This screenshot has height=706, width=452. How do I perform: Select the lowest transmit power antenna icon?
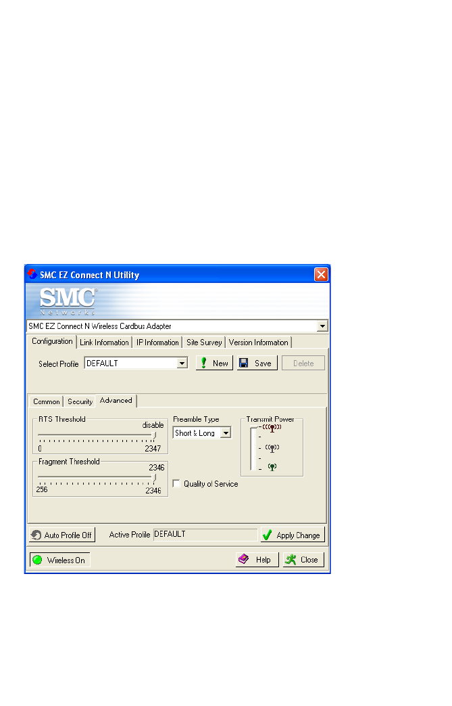coord(272,467)
